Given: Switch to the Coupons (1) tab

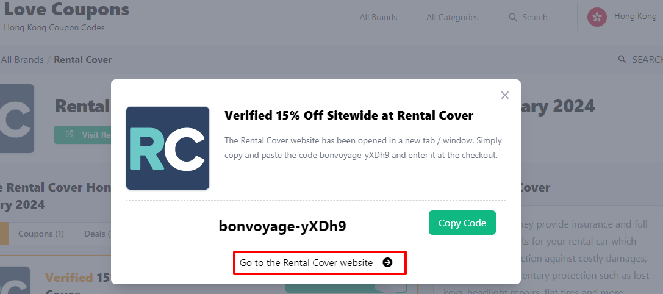Looking at the screenshot, I should [x=41, y=234].
